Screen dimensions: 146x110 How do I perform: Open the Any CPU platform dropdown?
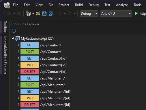[116, 14]
